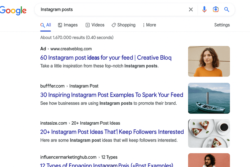Open '30 Inspiring Instagram Post Examples' result
Screen dimensions: 250x167
pyautogui.click(x=112, y=95)
